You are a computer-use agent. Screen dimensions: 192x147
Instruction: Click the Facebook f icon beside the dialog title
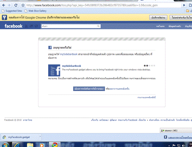(x=50, y=47)
